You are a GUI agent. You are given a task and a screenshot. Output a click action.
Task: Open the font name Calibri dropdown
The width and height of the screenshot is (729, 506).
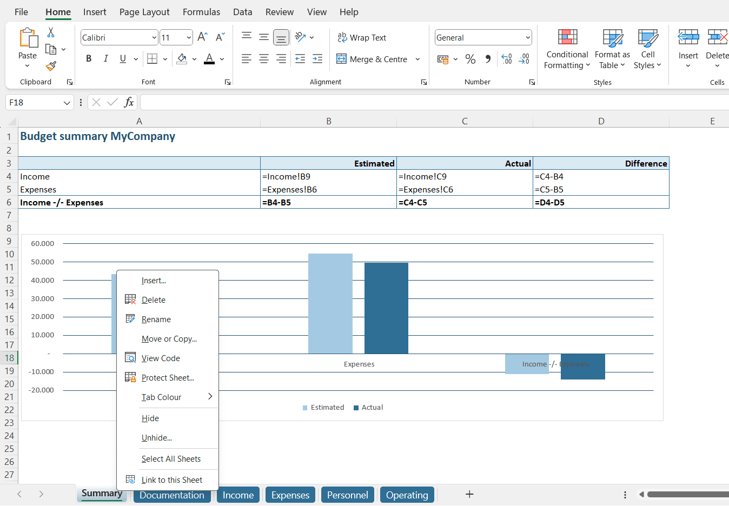pyautogui.click(x=154, y=38)
